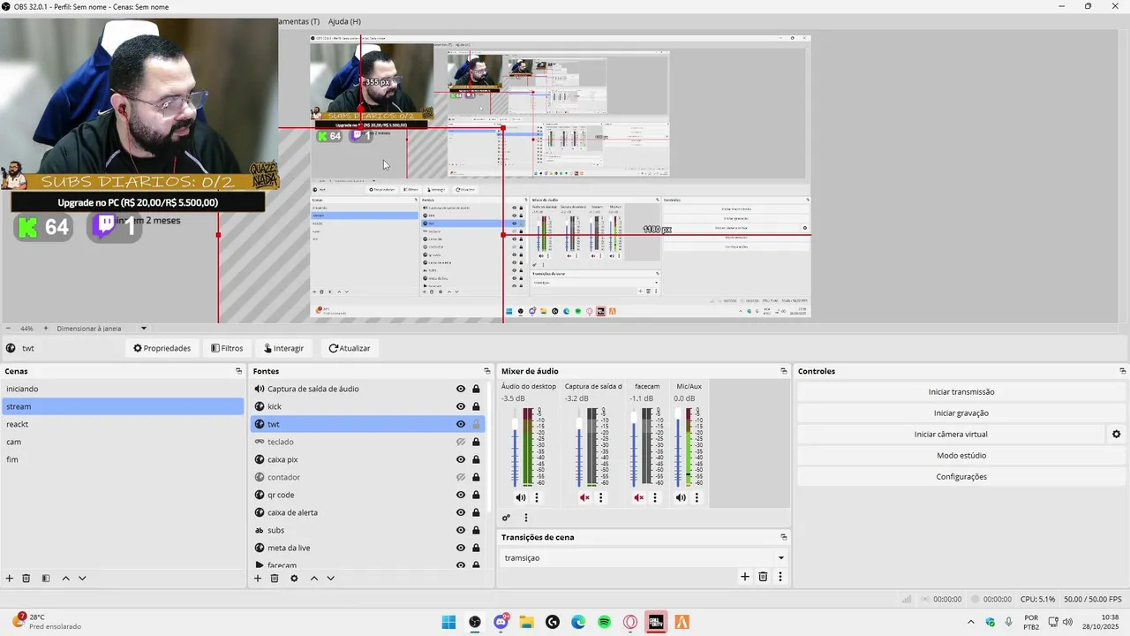Screen dimensions: 1130x636
Task: Hide Captura de saída de áudio source
Action: (460, 389)
